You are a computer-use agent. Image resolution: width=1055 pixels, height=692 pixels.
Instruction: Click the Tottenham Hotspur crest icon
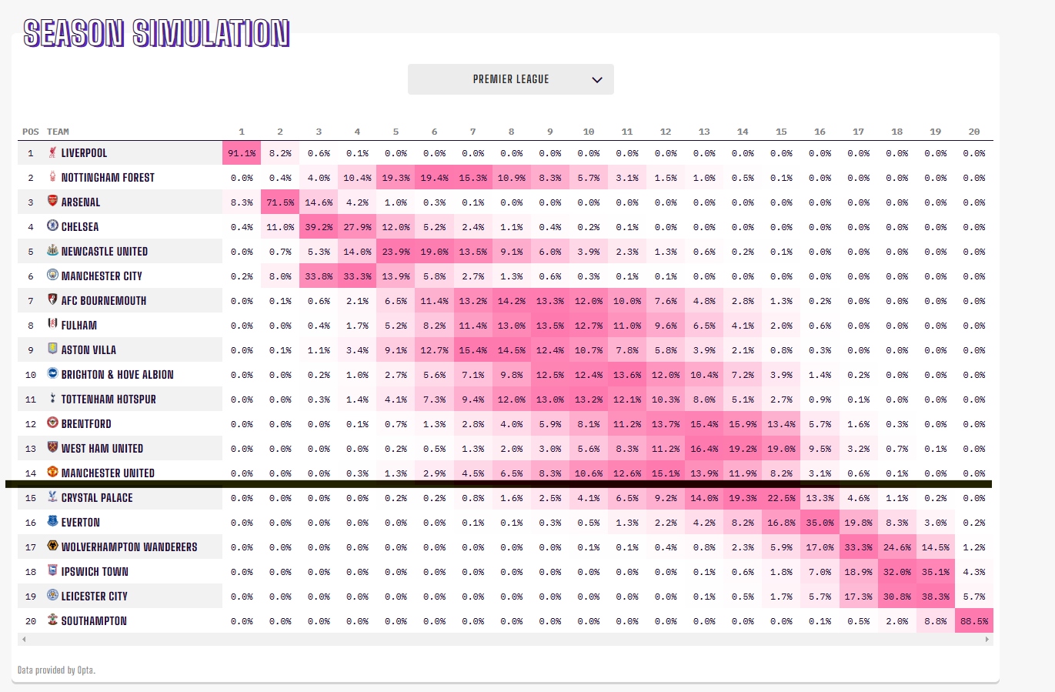pos(52,399)
